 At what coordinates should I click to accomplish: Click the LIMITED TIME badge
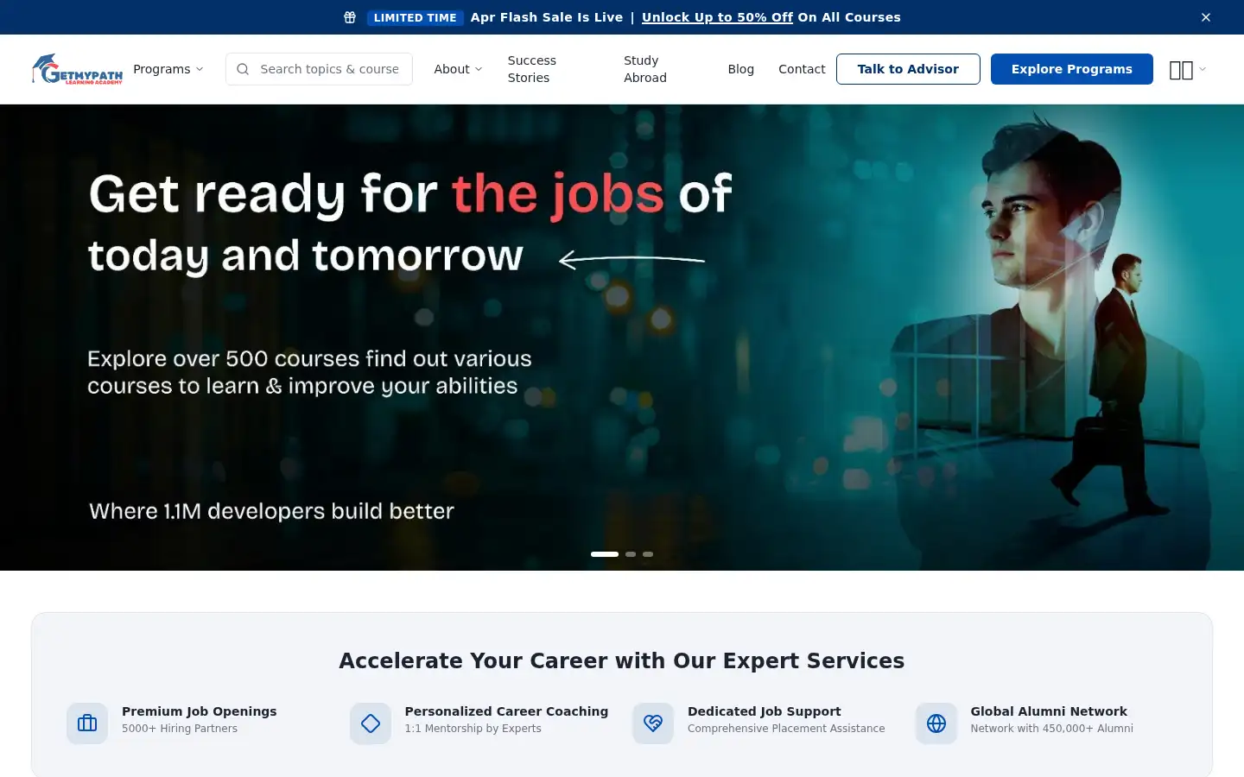[x=415, y=17]
